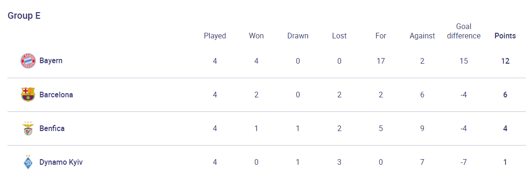Select the Goal difference column header
Screen dimensions: 532x183
click(464, 31)
